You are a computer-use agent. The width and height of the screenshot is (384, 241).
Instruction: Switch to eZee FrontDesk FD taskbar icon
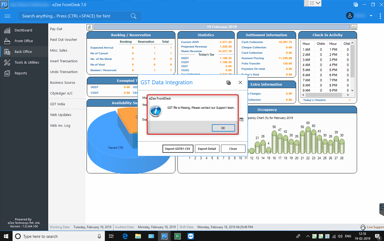click(x=164, y=236)
